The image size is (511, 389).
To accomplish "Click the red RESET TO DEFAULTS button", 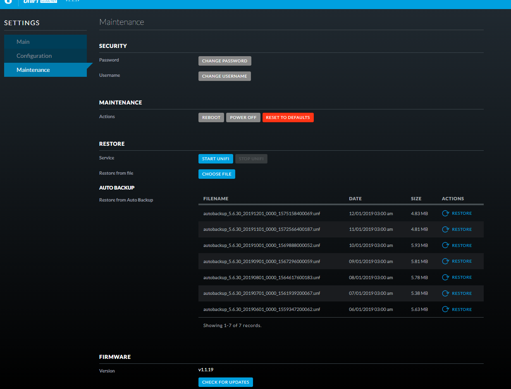I will [x=288, y=117].
